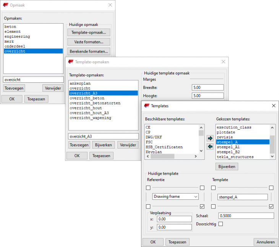The height and width of the screenshot is (247, 279).
Task: Select HSB_Certificaten in available templates
Action: pos(164,147)
